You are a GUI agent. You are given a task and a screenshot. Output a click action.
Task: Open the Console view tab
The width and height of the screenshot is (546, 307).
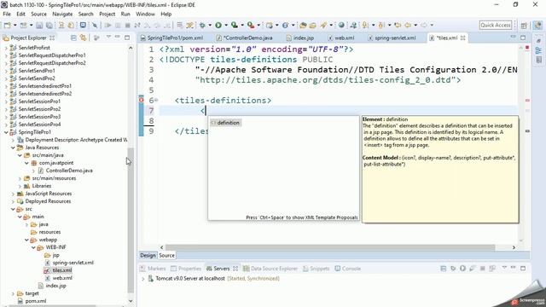[348, 269]
